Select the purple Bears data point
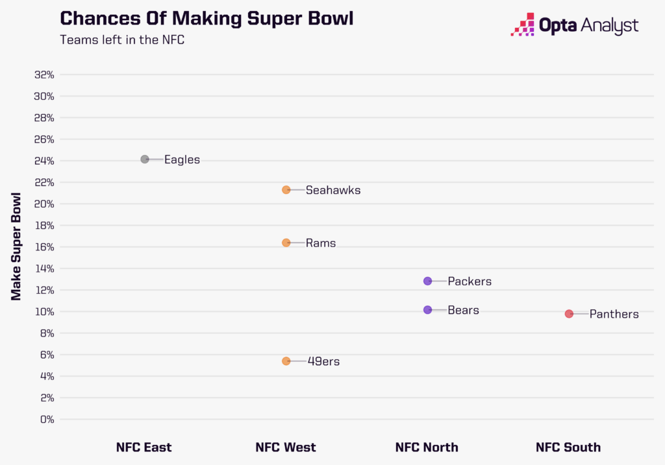665x465 pixels. pos(427,310)
